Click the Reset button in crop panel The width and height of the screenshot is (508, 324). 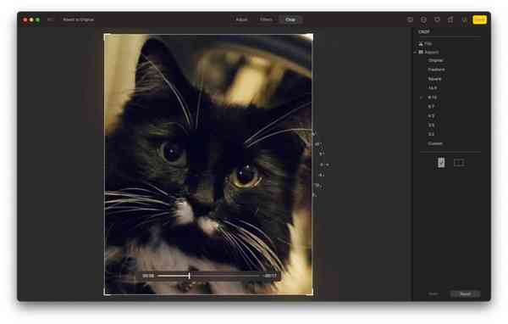pyautogui.click(x=465, y=293)
